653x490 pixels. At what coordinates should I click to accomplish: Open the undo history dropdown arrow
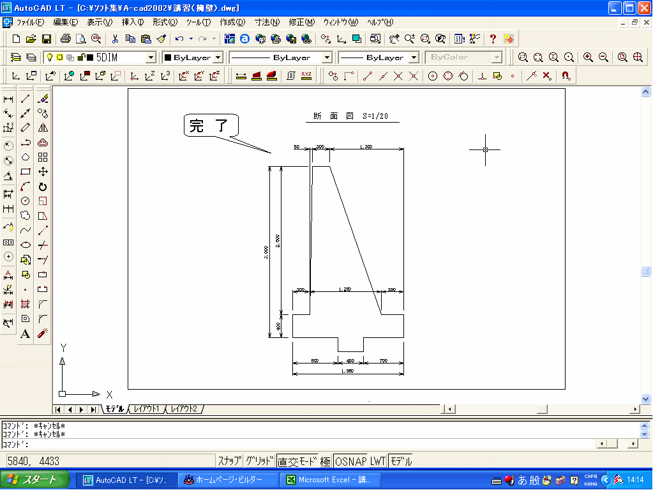(191, 39)
